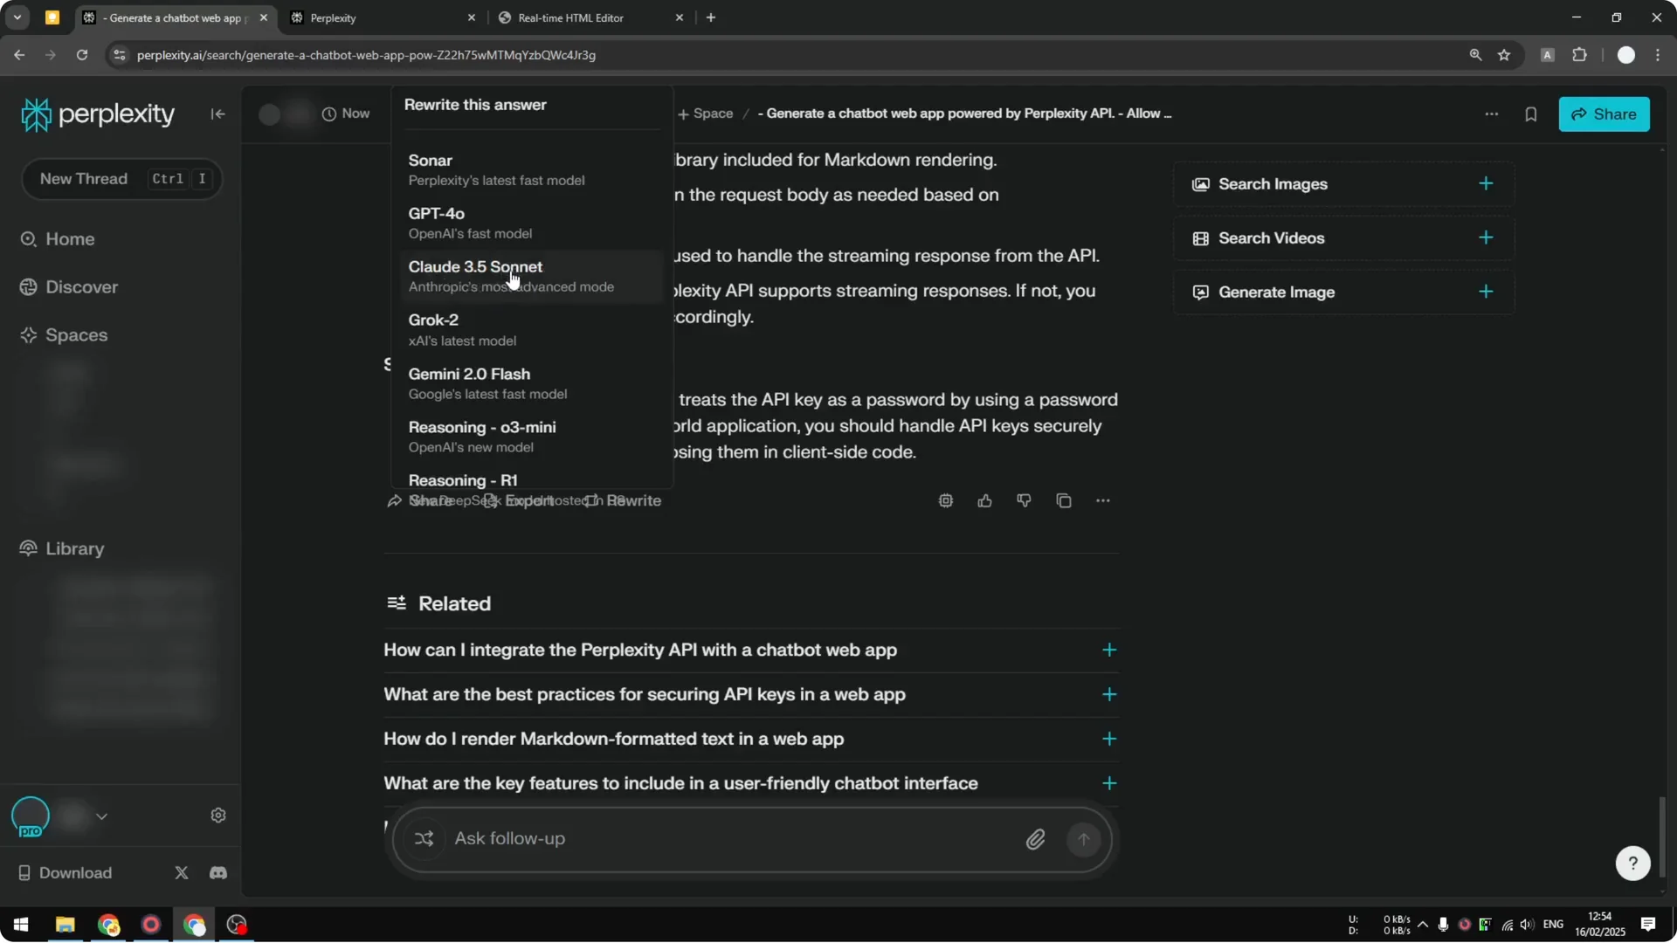Give the answer a thumbs up

point(984,500)
